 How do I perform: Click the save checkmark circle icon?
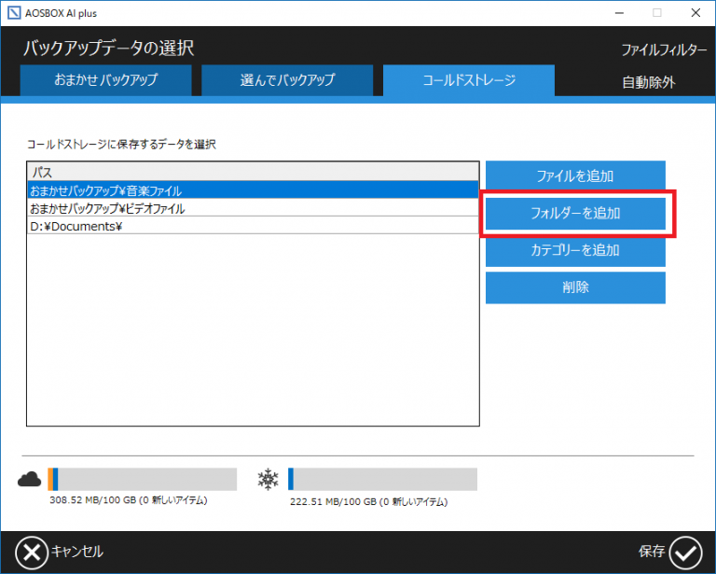click(x=685, y=553)
